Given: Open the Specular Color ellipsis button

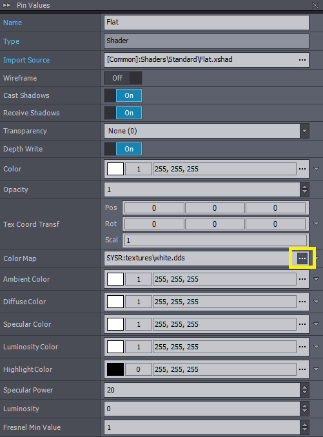Looking at the screenshot, I should pos(302,324).
